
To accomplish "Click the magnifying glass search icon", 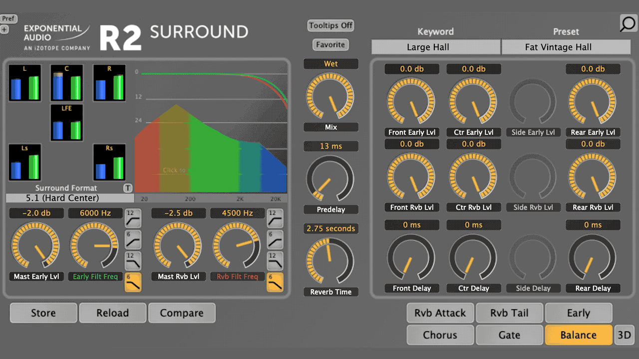I will pyautogui.click(x=628, y=23).
